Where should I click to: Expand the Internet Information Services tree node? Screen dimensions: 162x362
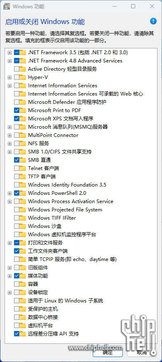pos(9,86)
